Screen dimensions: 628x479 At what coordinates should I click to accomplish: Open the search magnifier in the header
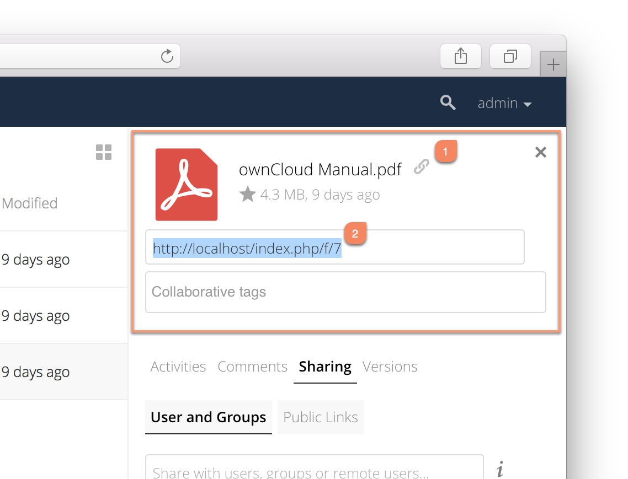pos(448,103)
